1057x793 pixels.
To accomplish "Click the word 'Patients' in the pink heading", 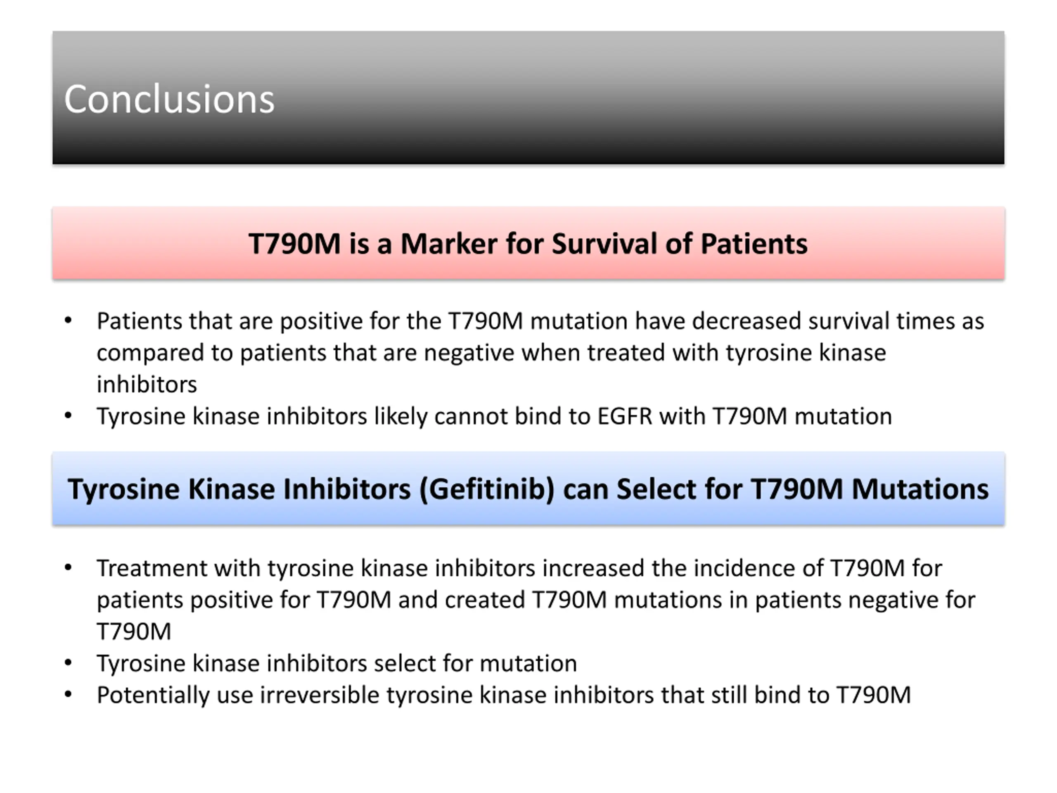I will 754,244.
